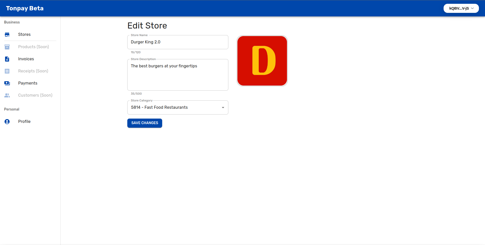The width and height of the screenshot is (485, 245).
Task: Select Receipts (Soon) menu item
Action: 30,71
